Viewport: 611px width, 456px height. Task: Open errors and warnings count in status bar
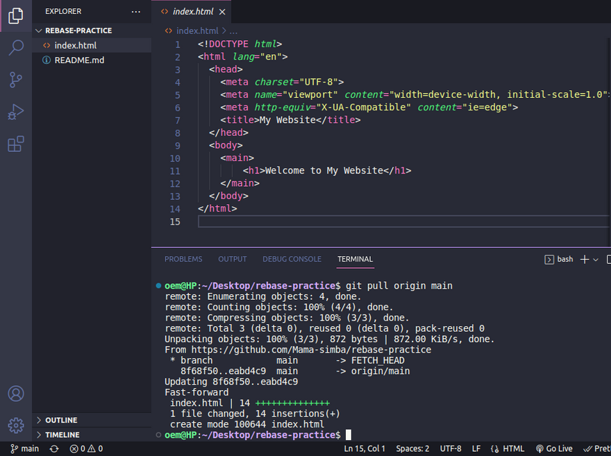click(86, 448)
